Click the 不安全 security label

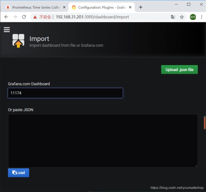pyautogui.click(x=45, y=17)
